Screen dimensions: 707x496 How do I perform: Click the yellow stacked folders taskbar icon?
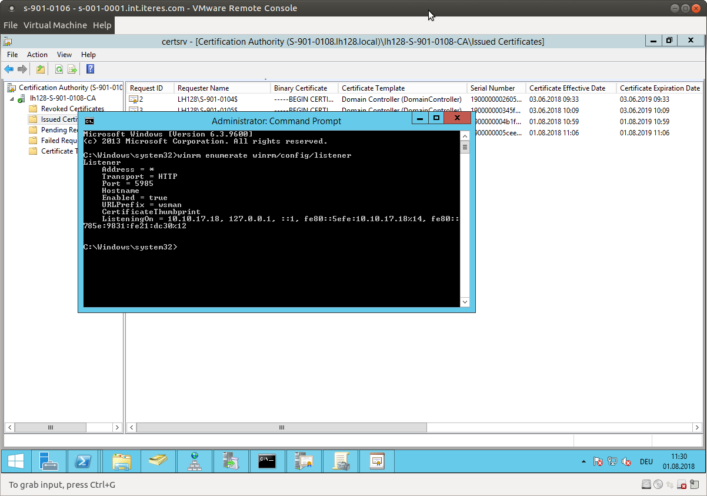click(x=158, y=462)
